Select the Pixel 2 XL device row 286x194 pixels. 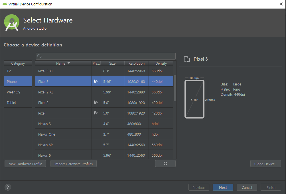pyautogui.click(x=104, y=92)
